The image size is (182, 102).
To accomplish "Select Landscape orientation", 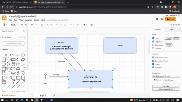I will 164,80.
